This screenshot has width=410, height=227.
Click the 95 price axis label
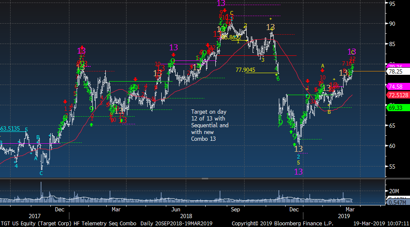coord(392,4)
